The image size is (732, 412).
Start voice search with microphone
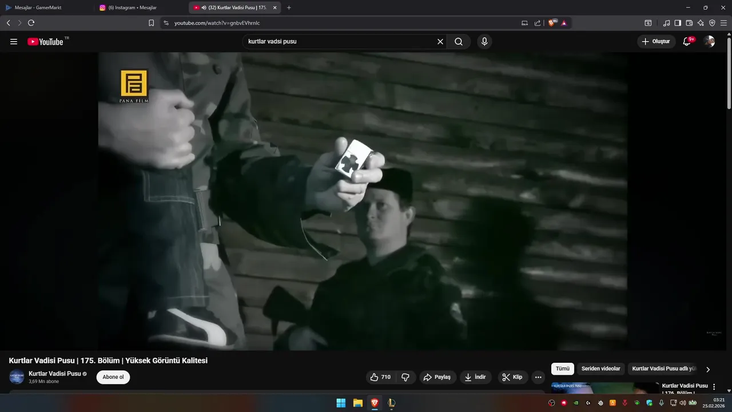click(484, 41)
